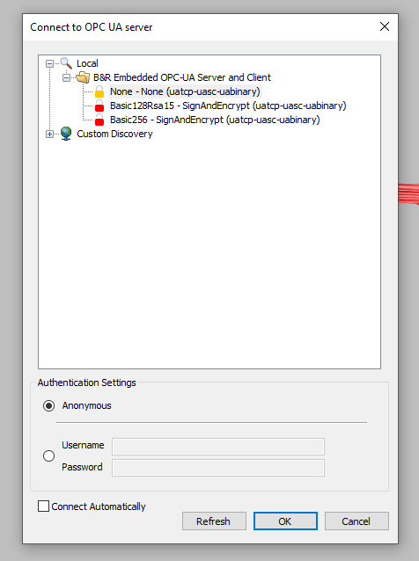Confirm connection with the OK button
Screen dimensions: 419x561
point(285,521)
